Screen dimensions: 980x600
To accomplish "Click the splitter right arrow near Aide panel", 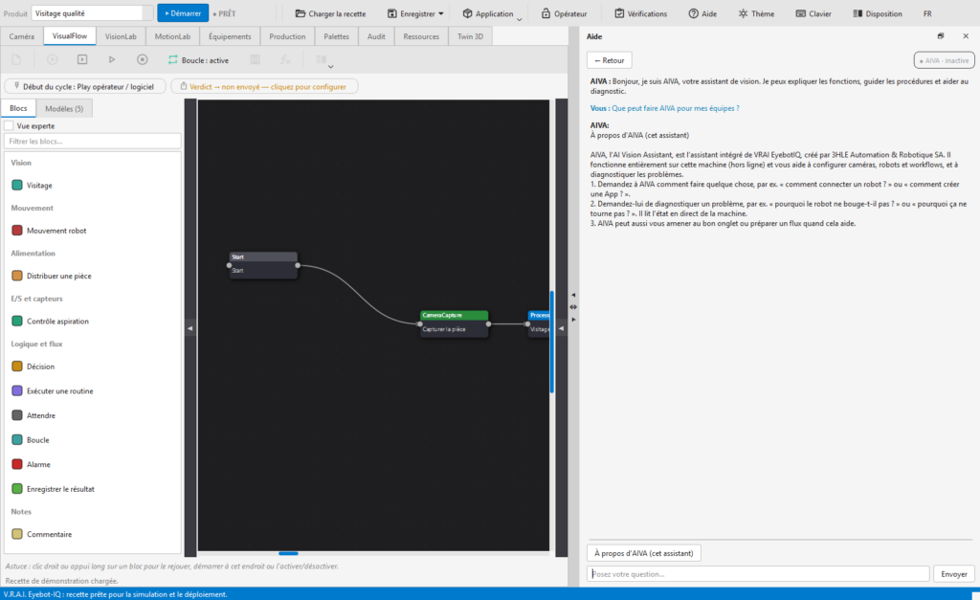I will 573,320.
